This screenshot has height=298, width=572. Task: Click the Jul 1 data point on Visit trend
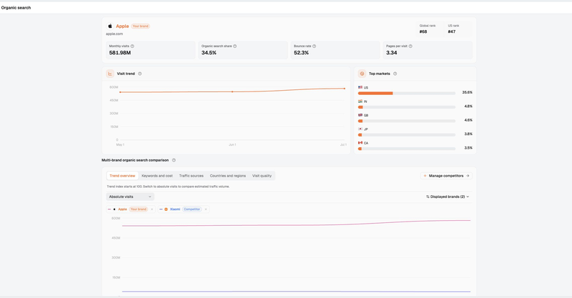click(345, 89)
